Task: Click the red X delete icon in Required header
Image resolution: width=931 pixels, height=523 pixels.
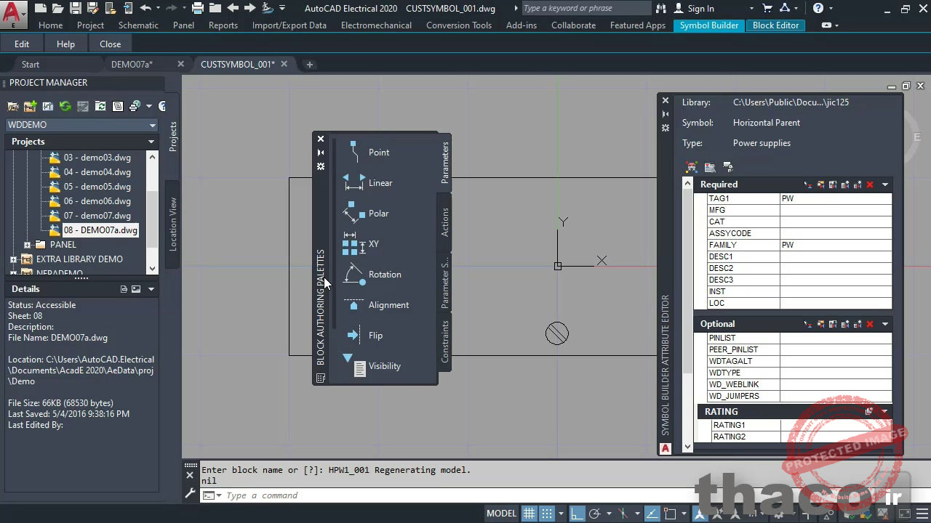Action: [x=869, y=185]
